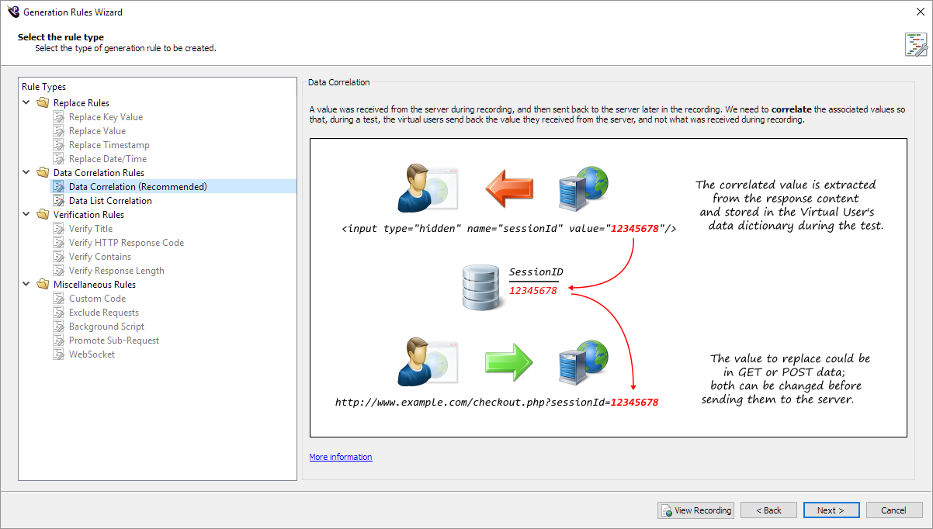Click the Data Correlation rule icon
Viewport: 933px width, 529px height.
point(59,187)
